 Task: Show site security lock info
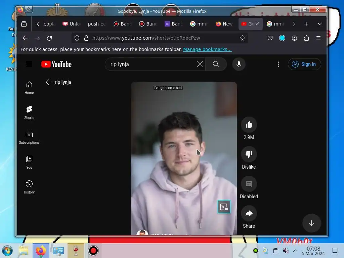coord(86,38)
